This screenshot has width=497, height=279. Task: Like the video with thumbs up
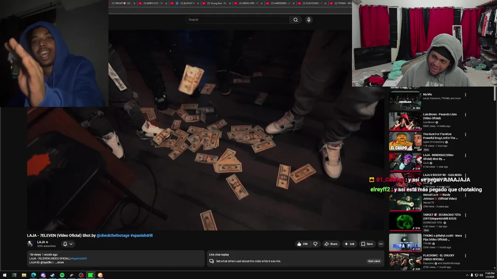(302, 244)
